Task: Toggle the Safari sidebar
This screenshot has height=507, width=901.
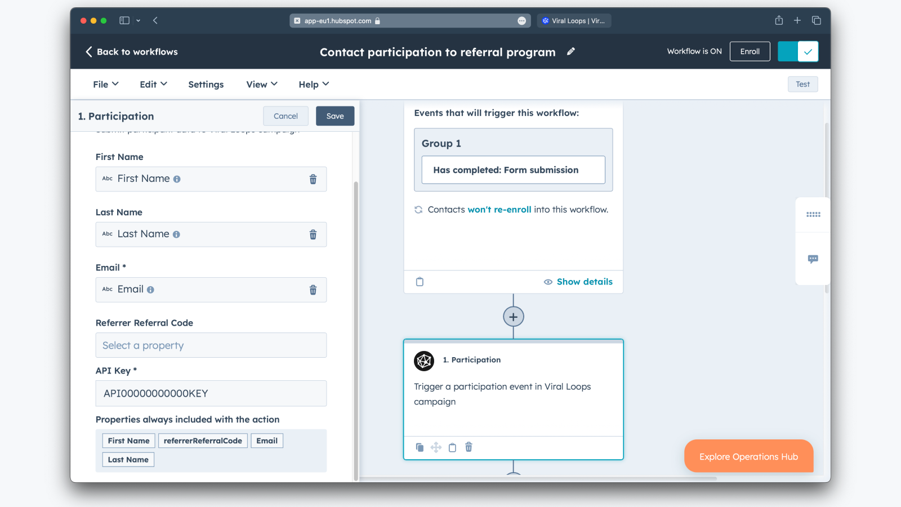Action: click(124, 20)
